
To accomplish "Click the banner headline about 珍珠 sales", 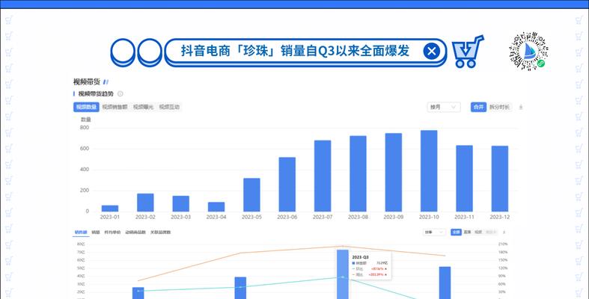I will 296,51.
